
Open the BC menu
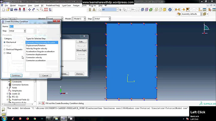coord(42,5)
